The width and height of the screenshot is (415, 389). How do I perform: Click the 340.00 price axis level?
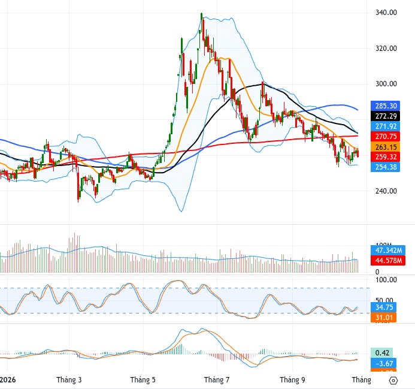[x=386, y=13]
